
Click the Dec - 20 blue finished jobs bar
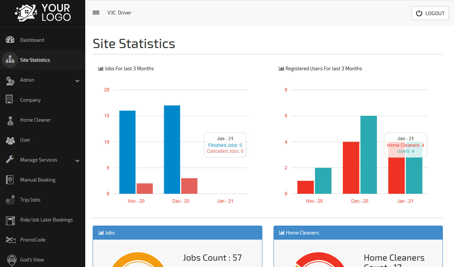172,149
